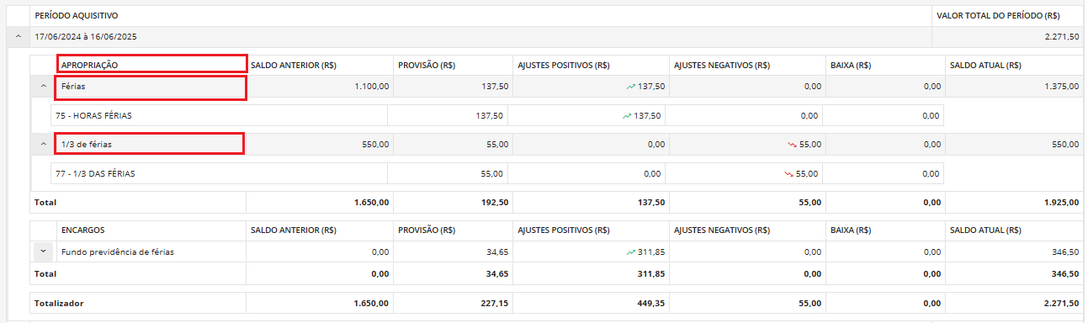
Task: Select 311,85 ajustes positivos in Encargos Total row
Action: click(650, 273)
